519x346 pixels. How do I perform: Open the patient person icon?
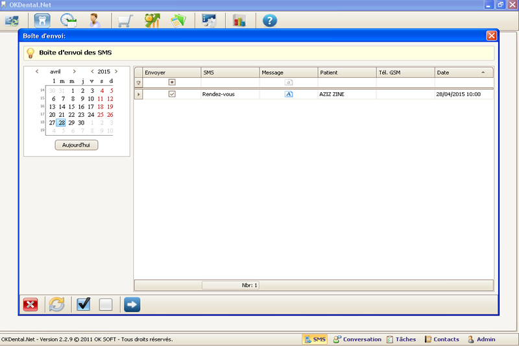pos(95,21)
